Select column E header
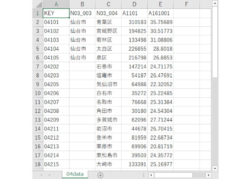Image resolution: width=251 pixels, height=179 pixels. (x=160, y=4)
